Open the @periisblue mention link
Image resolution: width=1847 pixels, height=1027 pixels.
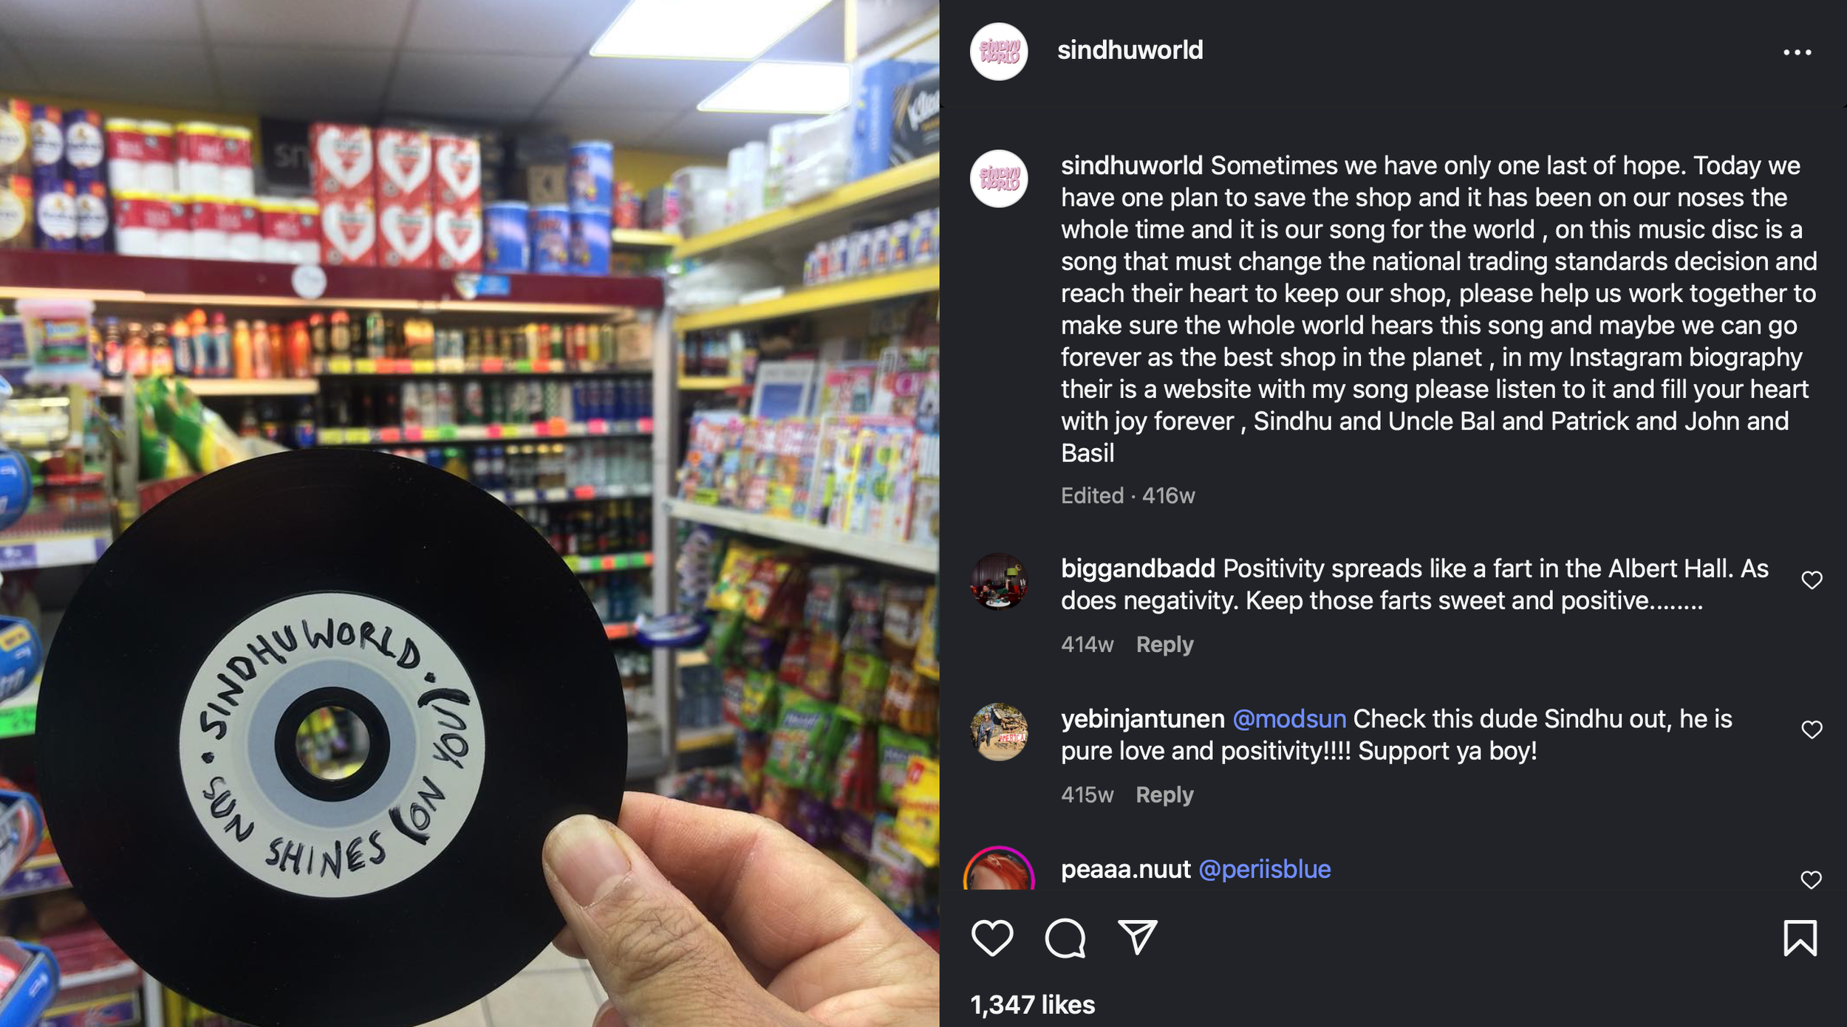point(1264,870)
